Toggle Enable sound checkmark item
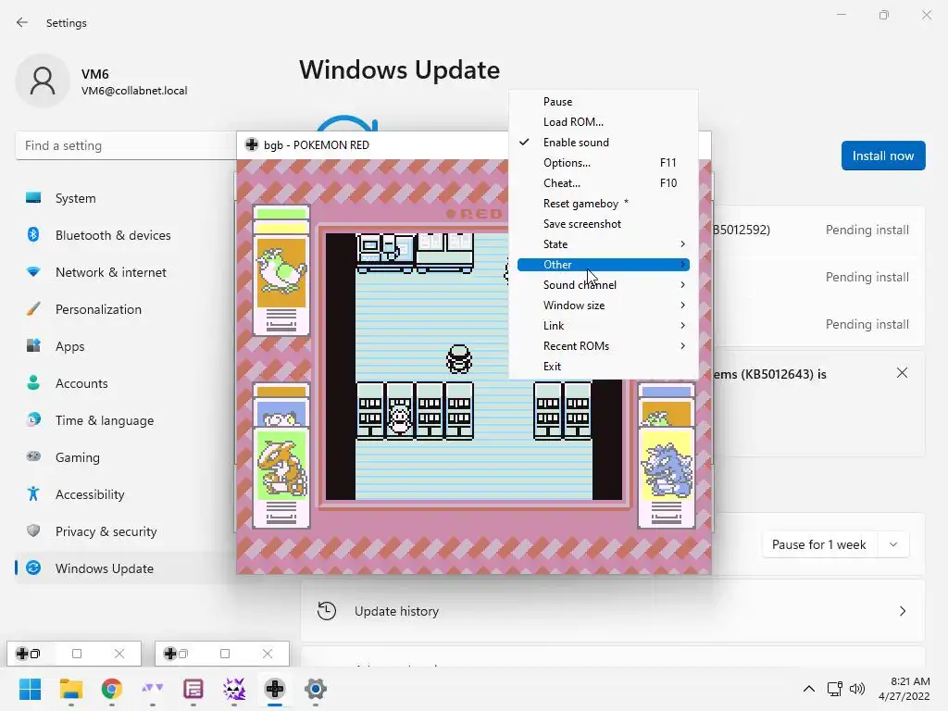 [x=604, y=143]
